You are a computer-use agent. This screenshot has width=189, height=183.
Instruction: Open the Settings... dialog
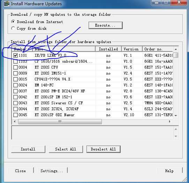click(52, 171)
